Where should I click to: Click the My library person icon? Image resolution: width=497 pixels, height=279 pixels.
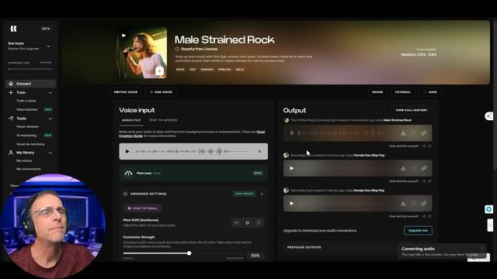(x=11, y=153)
